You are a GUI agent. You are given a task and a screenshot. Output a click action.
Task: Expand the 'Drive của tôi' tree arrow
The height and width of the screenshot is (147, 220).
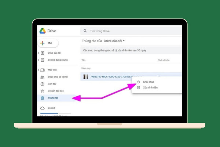38,53
